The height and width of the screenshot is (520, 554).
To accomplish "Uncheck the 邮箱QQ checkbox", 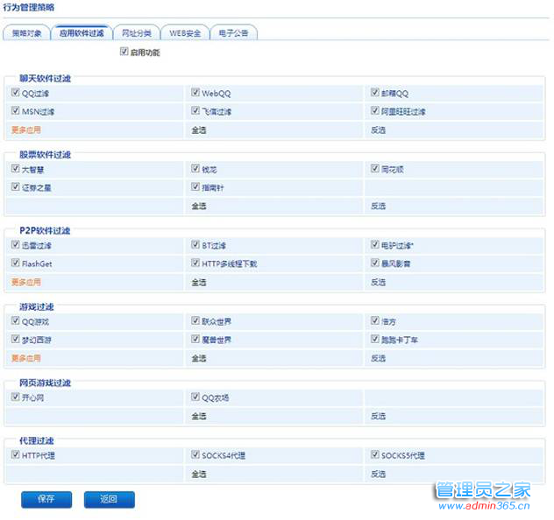I will click(x=375, y=93).
